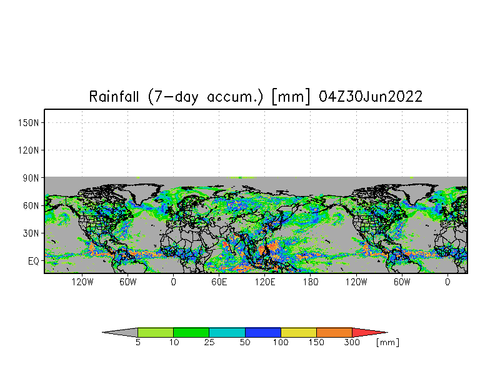This screenshot has width=490, height=382.
Task: Select the 90N latitude axis label
Action: click(x=31, y=179)
